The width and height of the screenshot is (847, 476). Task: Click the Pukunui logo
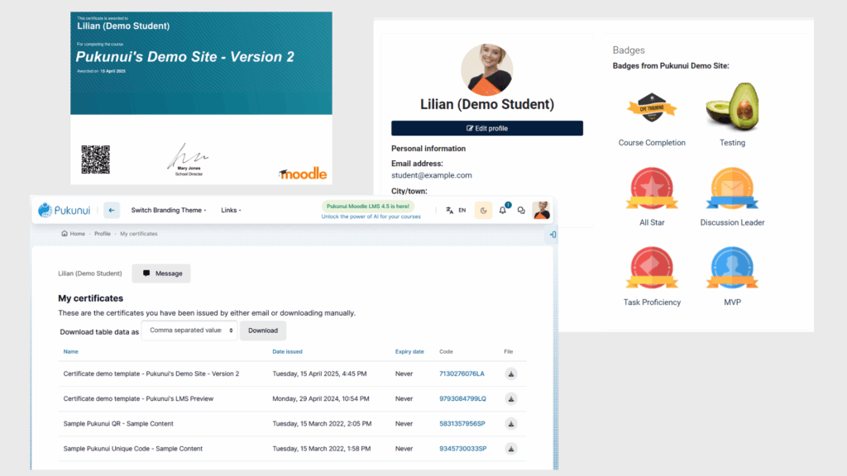pyautogui.click(x=64, y=210)
